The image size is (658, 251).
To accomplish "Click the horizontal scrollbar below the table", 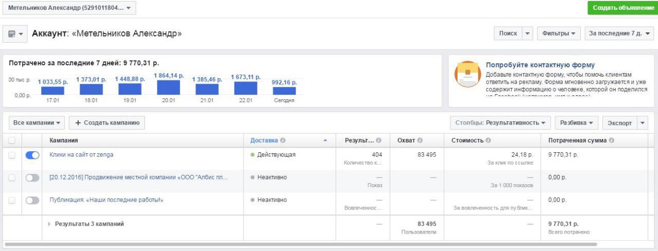I will [301, 244].
